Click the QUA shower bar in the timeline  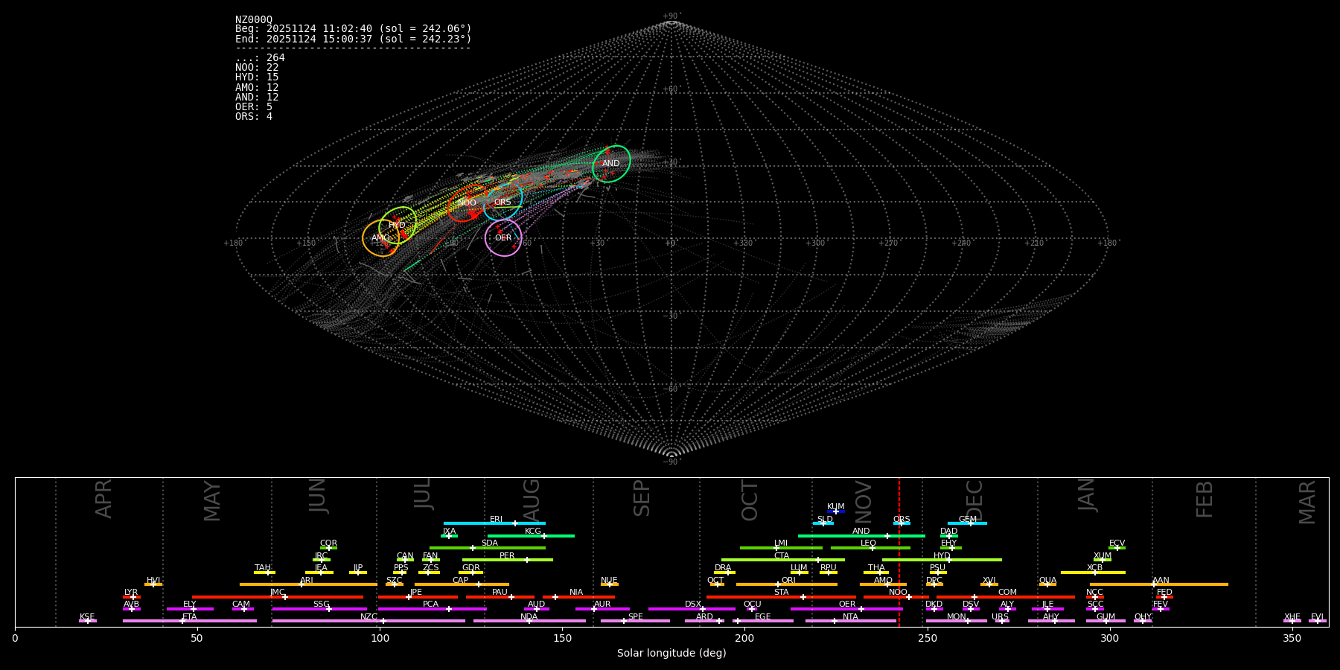1047,584
